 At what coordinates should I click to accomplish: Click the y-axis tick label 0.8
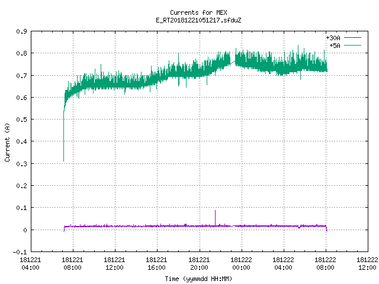pyautogui.click(x=21, y=53)
